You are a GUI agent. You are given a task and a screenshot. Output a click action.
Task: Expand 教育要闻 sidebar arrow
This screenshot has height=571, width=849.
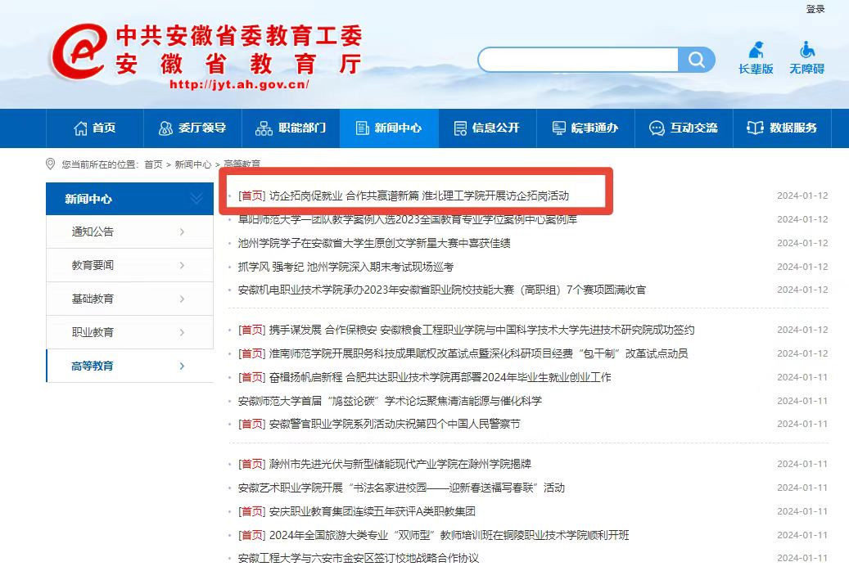point(182,266)
